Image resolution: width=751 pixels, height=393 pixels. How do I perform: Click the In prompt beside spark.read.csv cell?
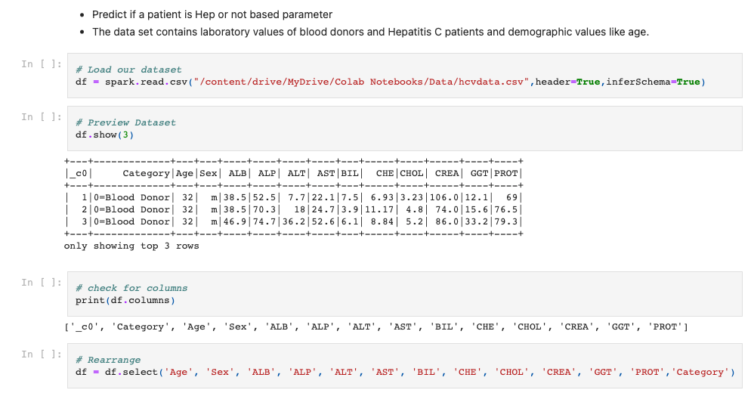(40, 63)
